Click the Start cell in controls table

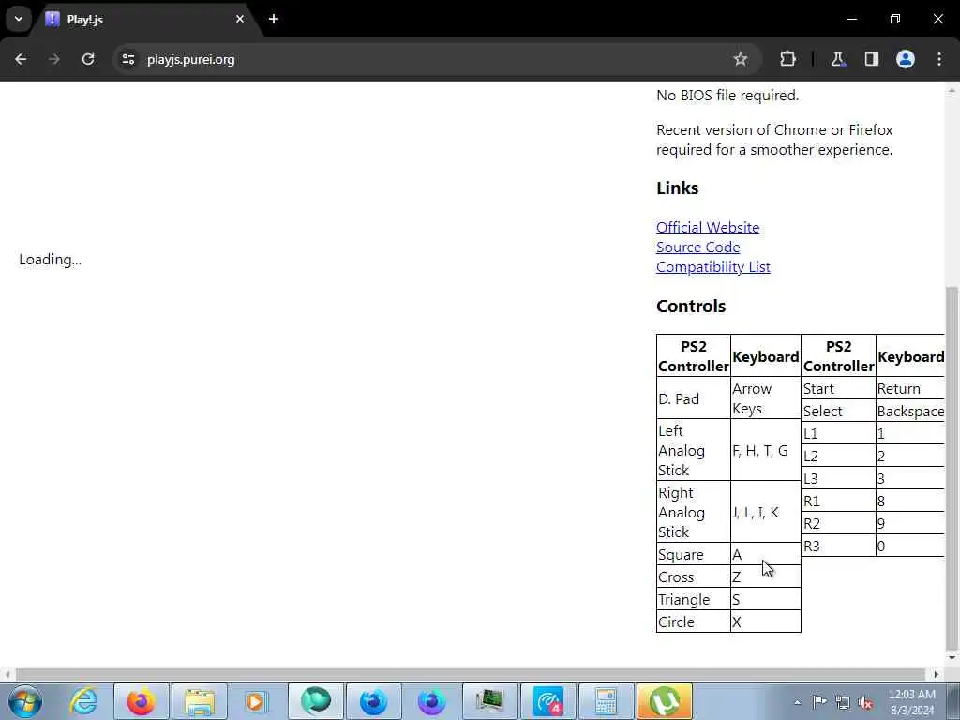point(838,389)
